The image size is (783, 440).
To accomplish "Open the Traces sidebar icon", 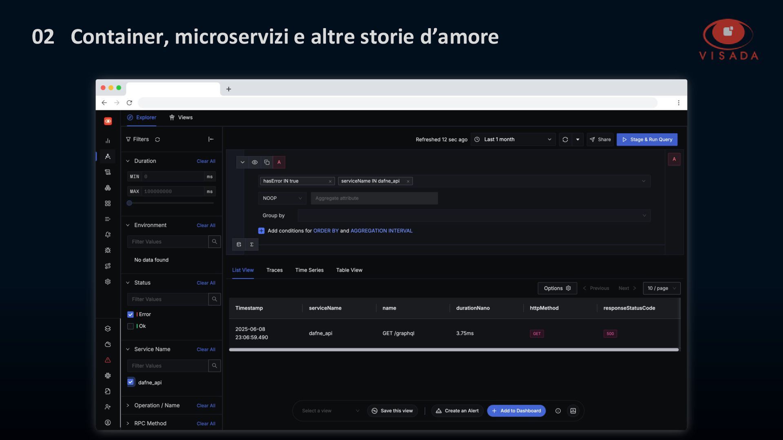I will coord(108,156).
